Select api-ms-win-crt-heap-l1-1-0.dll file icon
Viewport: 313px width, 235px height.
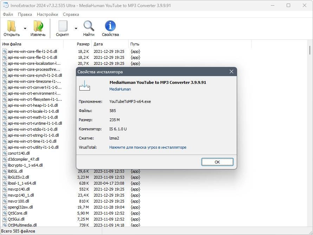click(x=5, y=105)
